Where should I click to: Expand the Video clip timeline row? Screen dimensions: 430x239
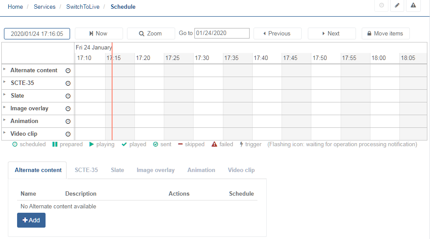click(5, 133)
